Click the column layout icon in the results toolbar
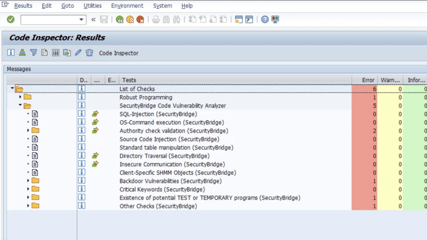 pyautogui.click(x=55, y=52)
